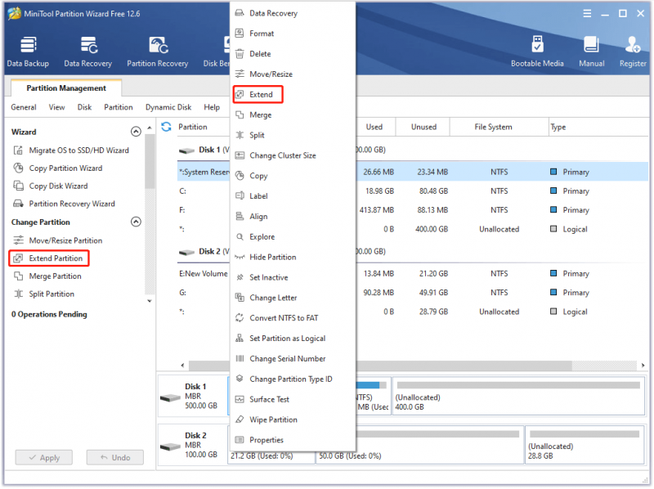Switch to Partition Management tab
Screen dimensions: 654x489
coord(66,88)
